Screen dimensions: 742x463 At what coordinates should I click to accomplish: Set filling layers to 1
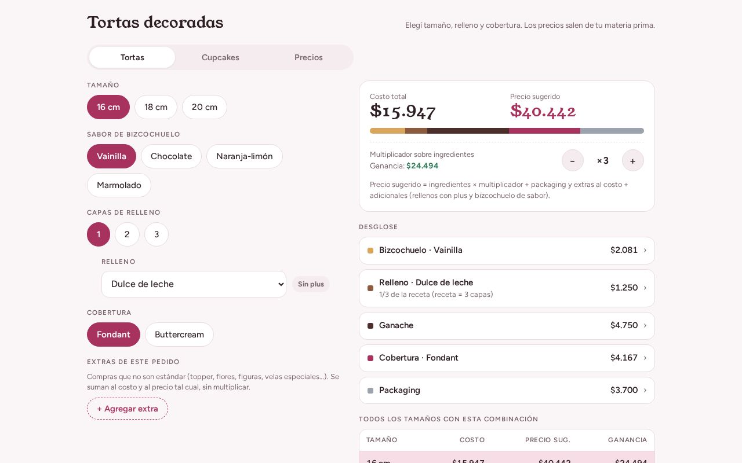point(99,234)
